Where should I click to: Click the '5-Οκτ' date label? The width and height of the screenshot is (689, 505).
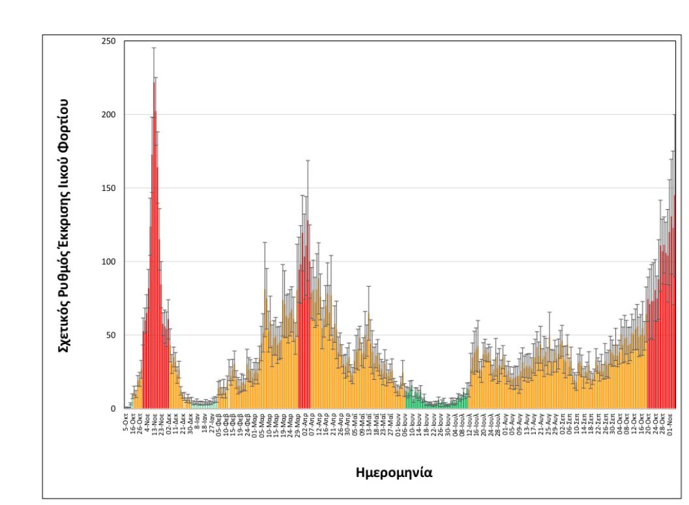pyautogui.click(x=126, y=421)
